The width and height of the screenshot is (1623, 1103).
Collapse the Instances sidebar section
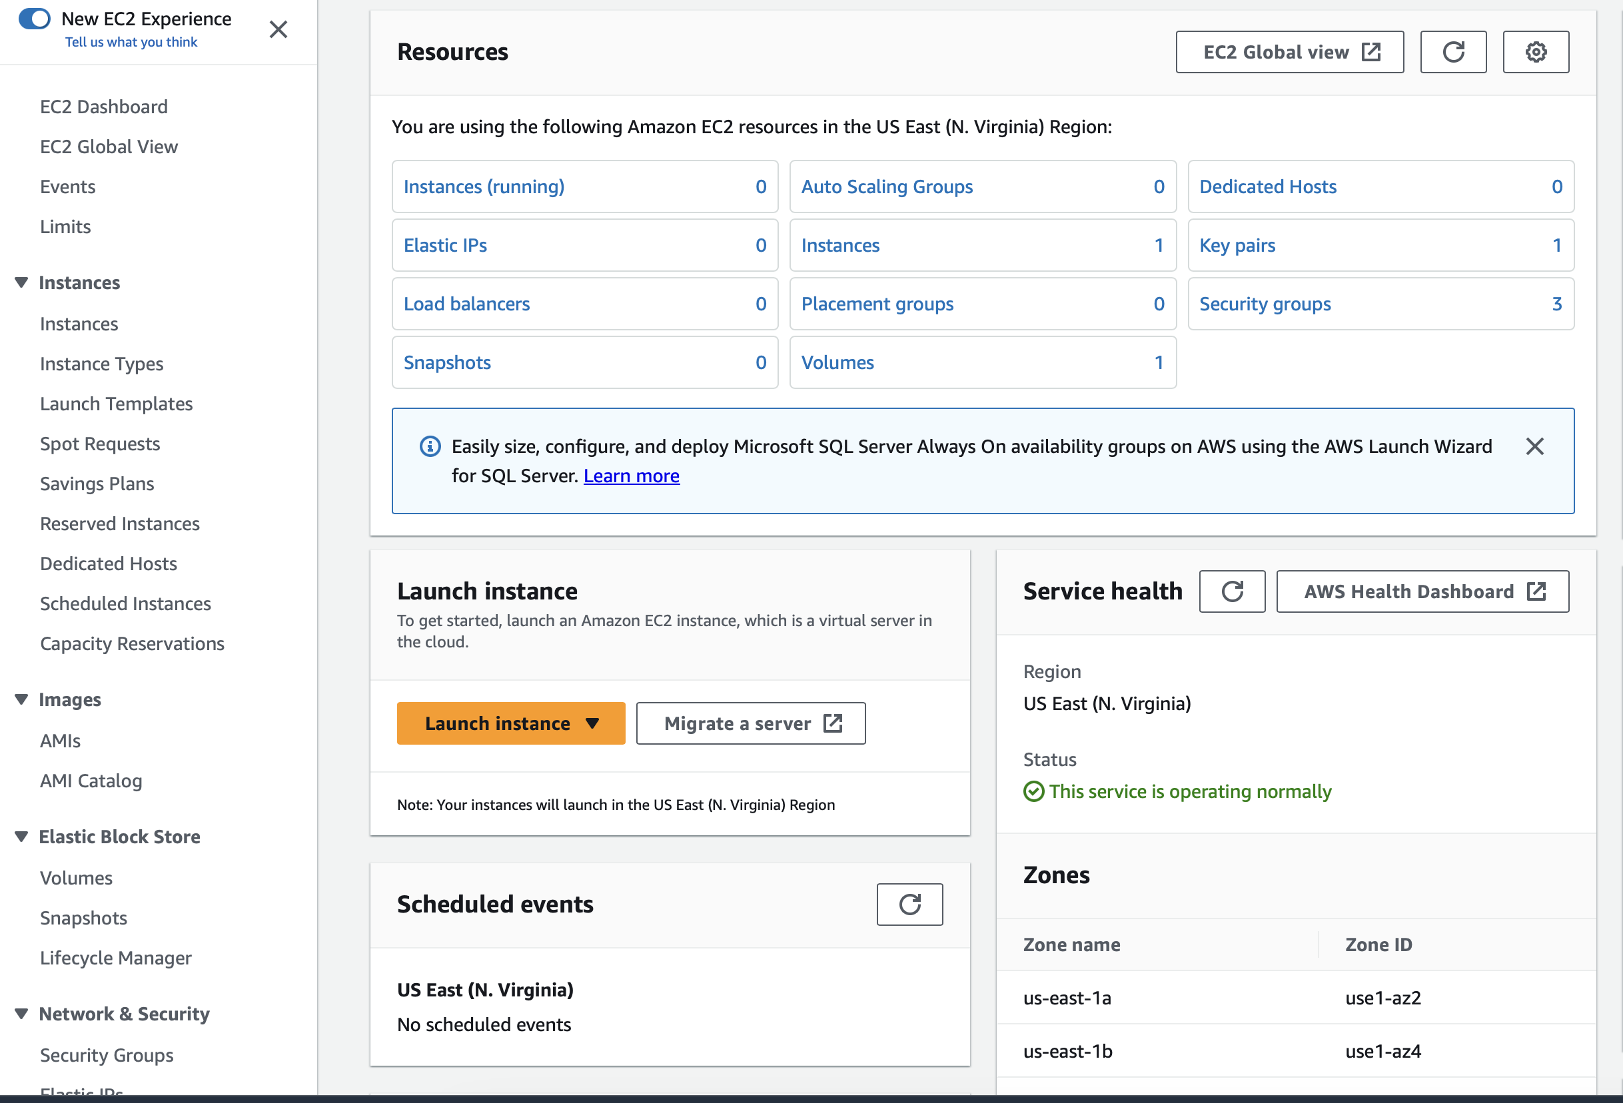click(x=21, y=282)
